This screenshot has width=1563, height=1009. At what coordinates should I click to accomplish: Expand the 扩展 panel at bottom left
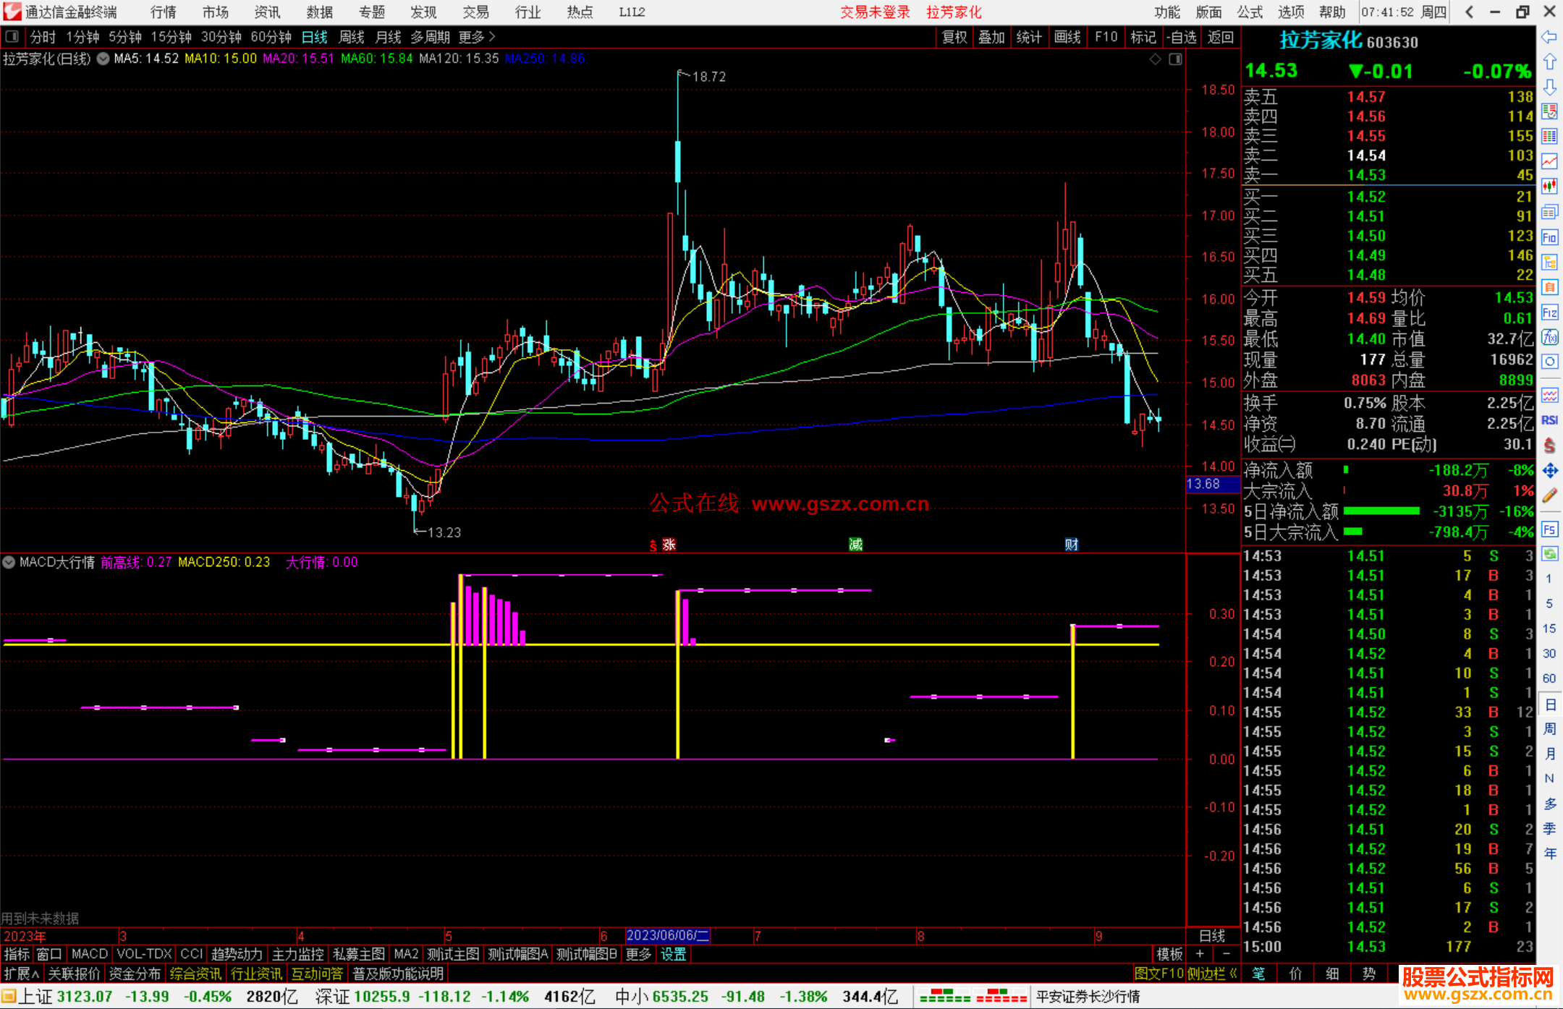[x=22, y=974]
